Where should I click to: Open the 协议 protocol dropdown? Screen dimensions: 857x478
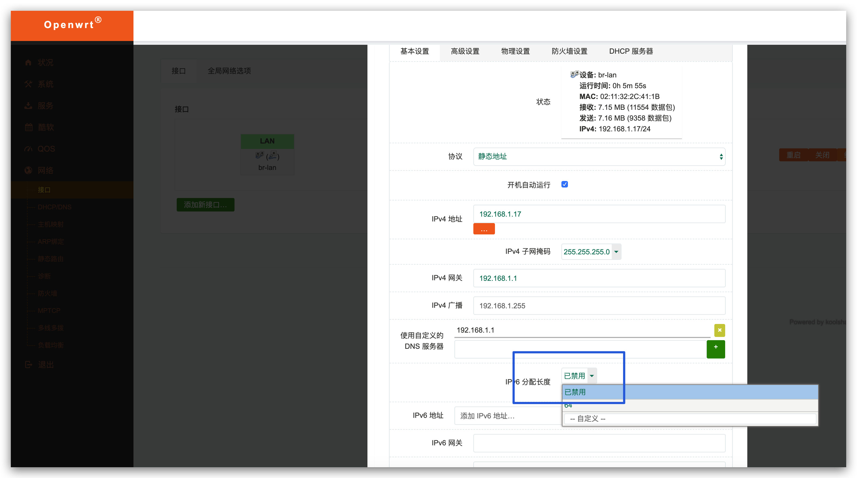pyautogui.click(x=599, y=156)
